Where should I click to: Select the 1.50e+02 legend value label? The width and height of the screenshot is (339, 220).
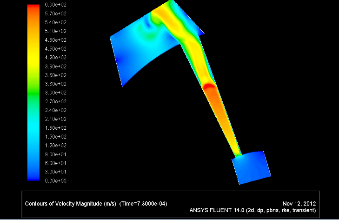coord(55,136)
